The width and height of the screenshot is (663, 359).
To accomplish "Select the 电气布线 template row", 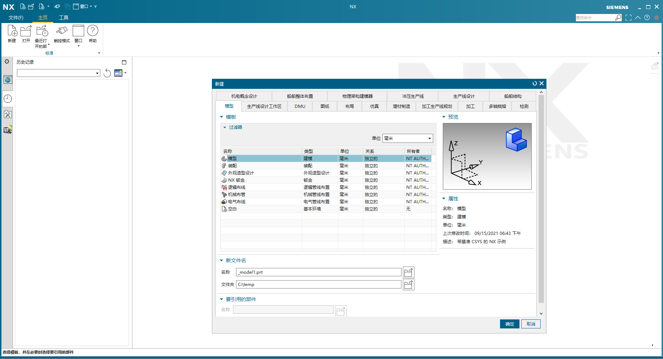I will click(326, 202).
